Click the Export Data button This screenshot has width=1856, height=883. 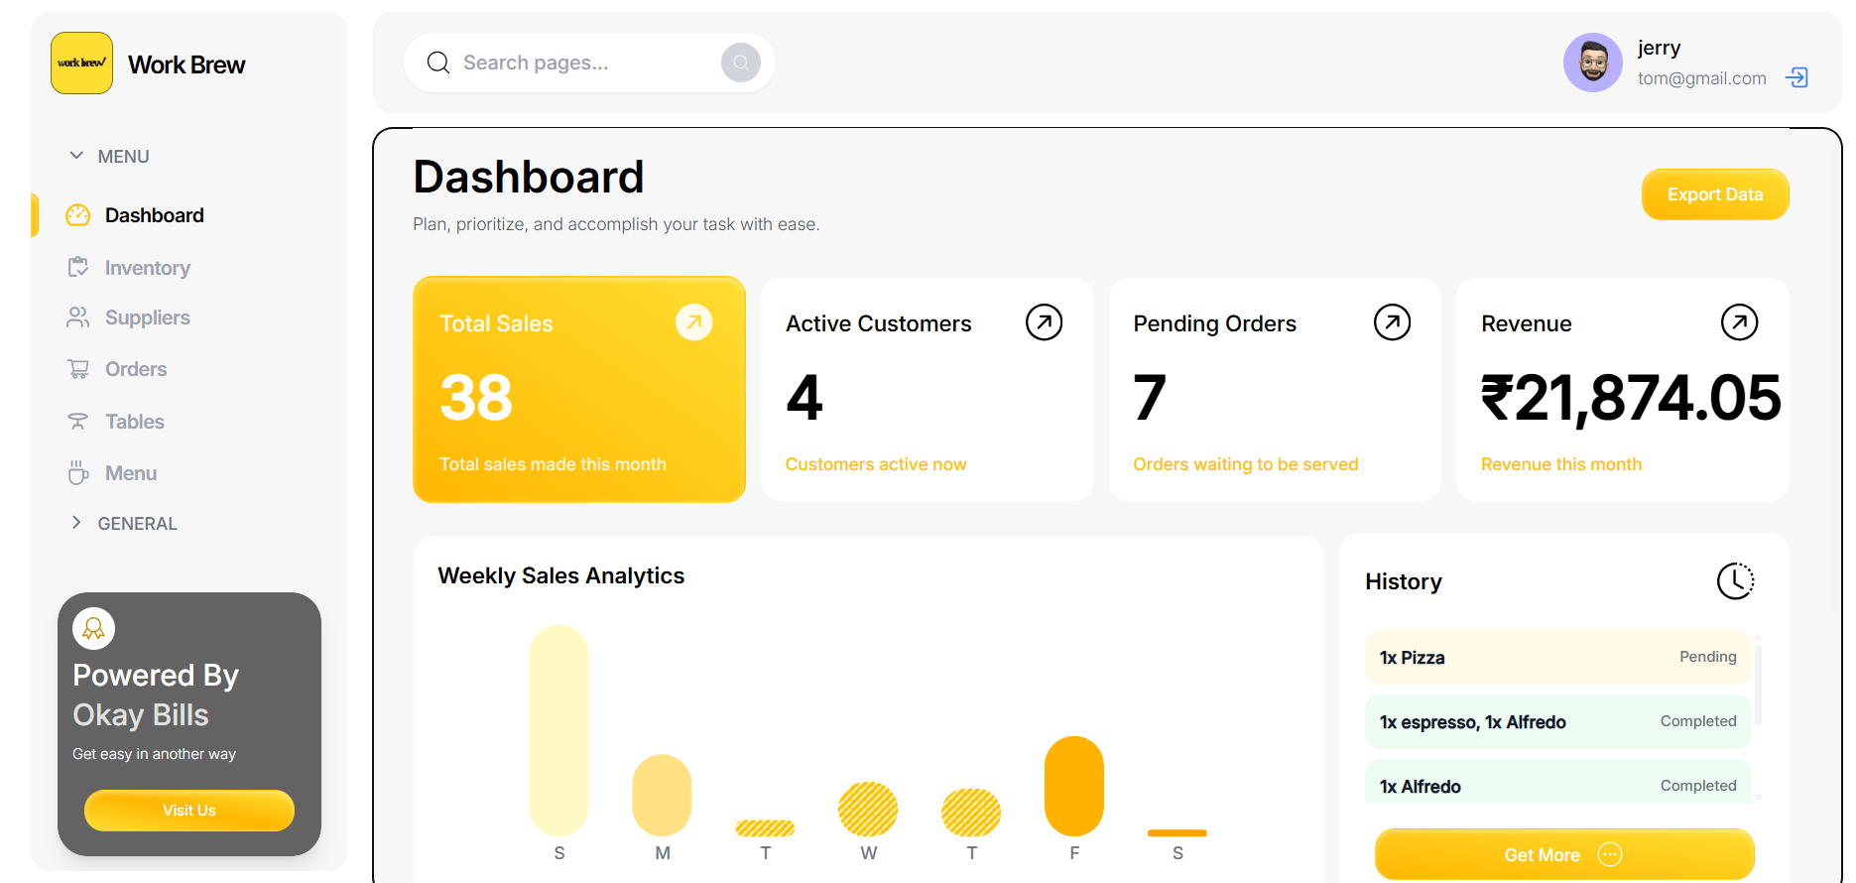(1714, 194)
